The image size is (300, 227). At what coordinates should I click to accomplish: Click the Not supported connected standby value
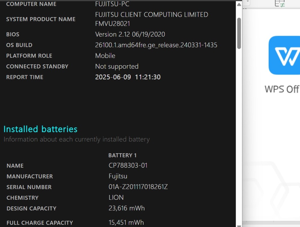coord(117,67)
